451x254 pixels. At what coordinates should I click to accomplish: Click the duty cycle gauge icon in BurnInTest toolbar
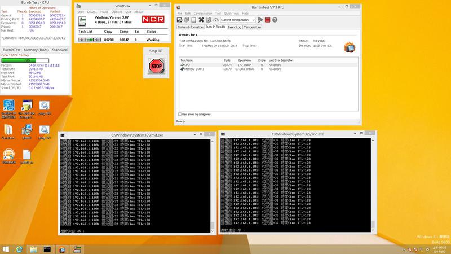pyautogui.click(x=216, y=20)
